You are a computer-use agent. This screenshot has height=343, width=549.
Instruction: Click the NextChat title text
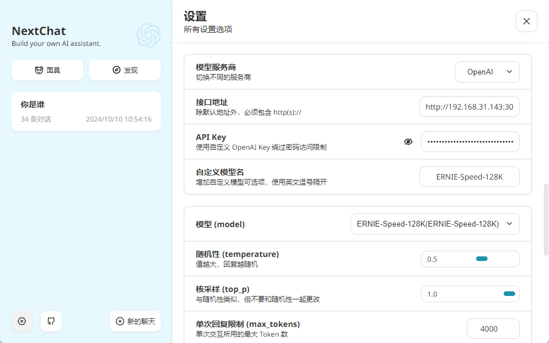tap(38, 31)
